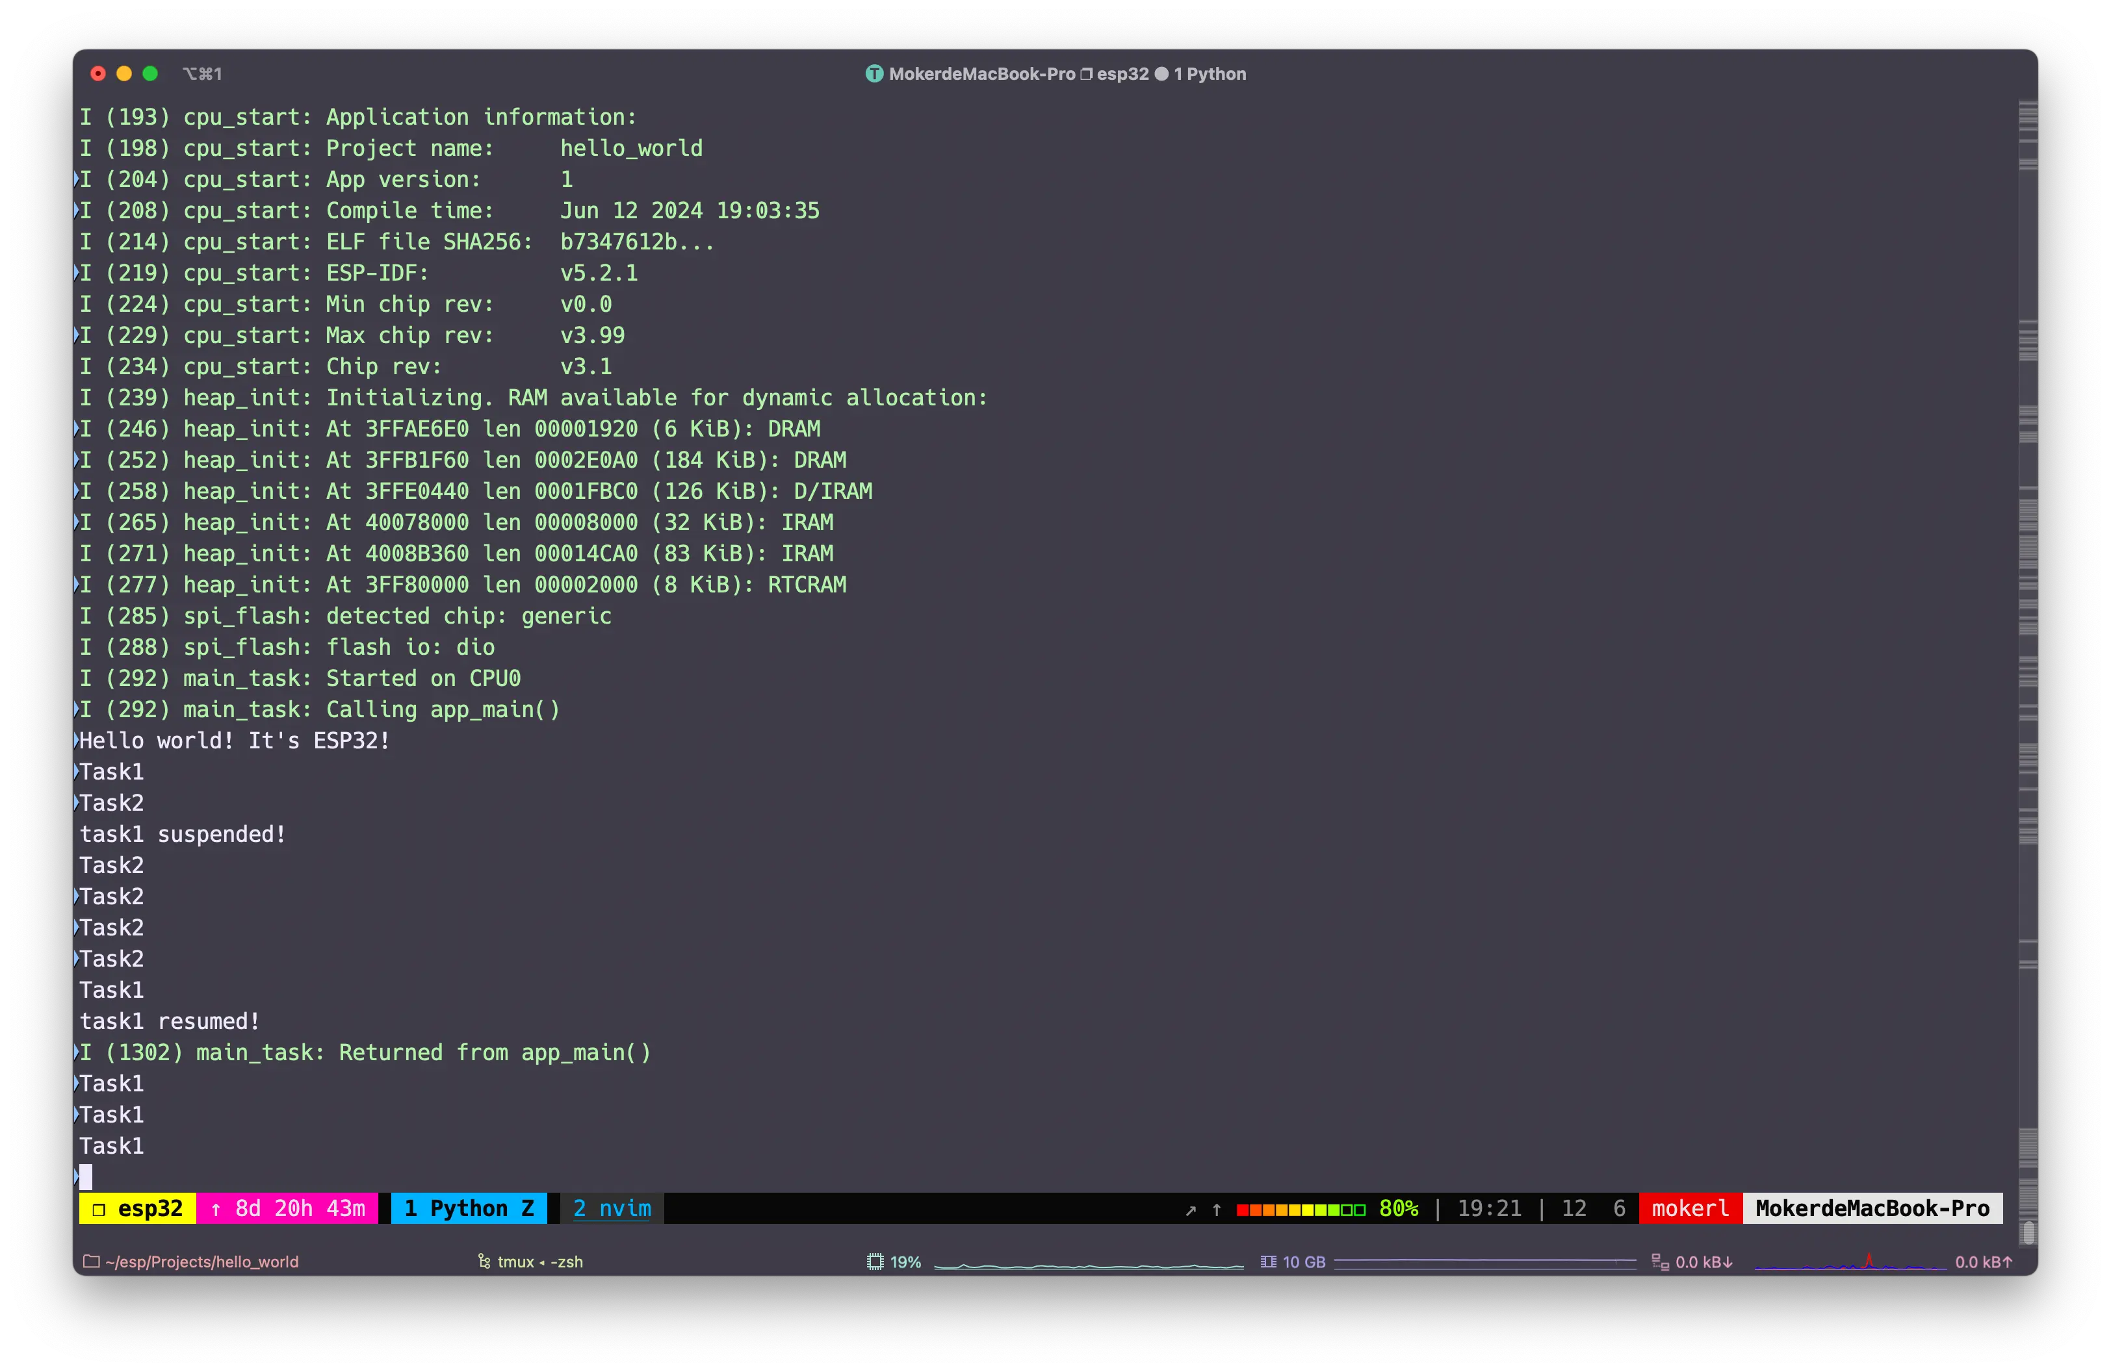2111x1372 pixels.
Task: Click the heap_init line ending in D/IRAM
Action: click(476, 491)
